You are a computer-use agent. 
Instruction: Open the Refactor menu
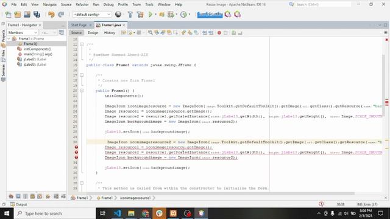click(82, 4)
